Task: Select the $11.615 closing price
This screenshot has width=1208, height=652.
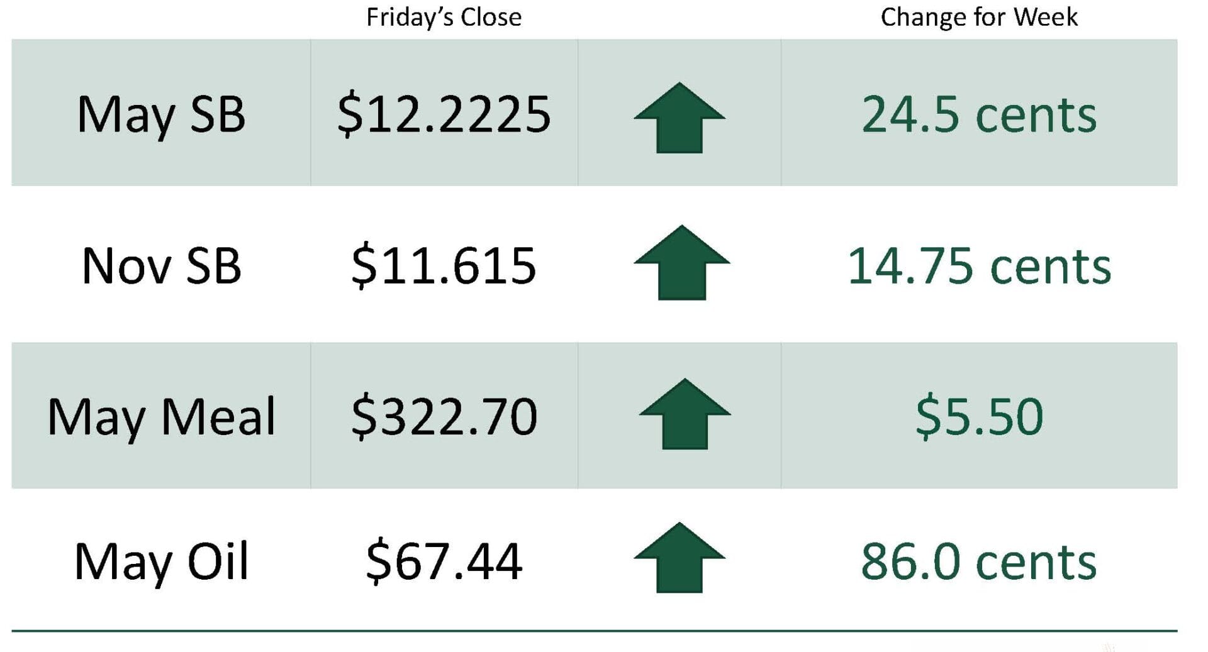Action: click(444, 266)
